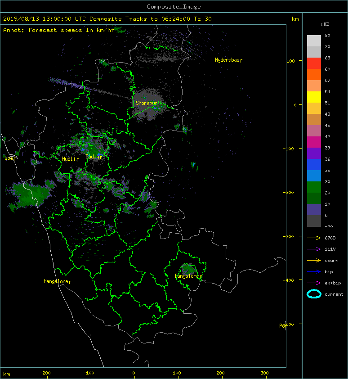Click the 2019/08/13 13:00:00 UTC timestamp
Screen dimensions: 348x379
[45, 19]
